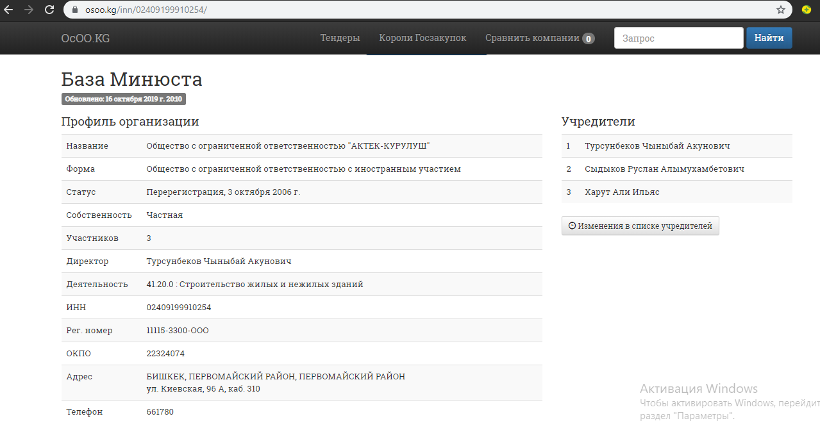Open the OcOO.KG home logo link
The image size is (820, 430).
click(x=85, y=38)
